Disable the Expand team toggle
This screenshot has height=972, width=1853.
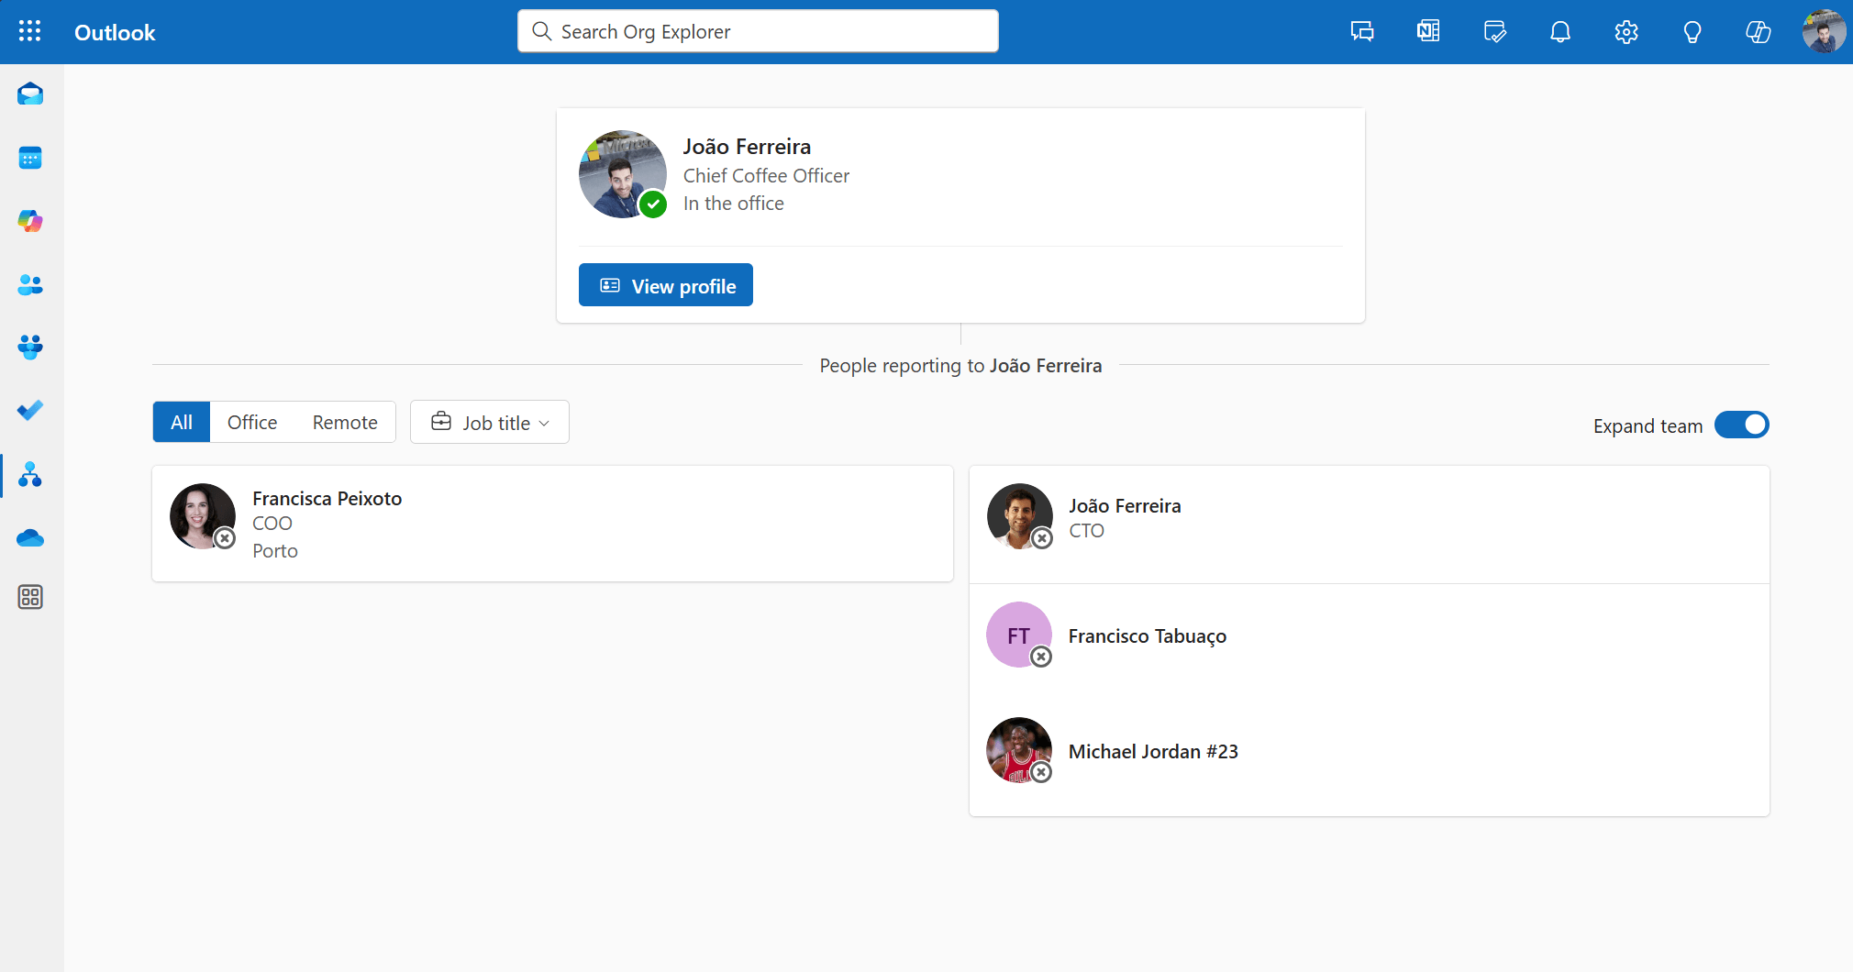(1740, 425)
